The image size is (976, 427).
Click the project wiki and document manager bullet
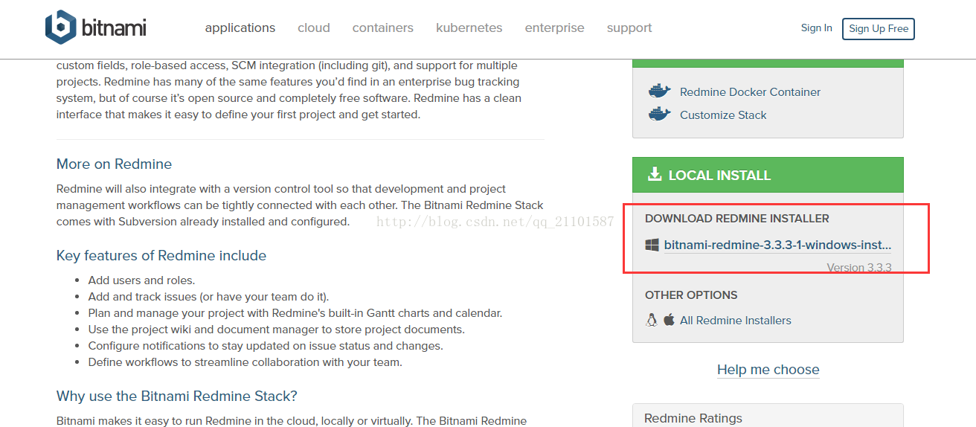[276, 330]
